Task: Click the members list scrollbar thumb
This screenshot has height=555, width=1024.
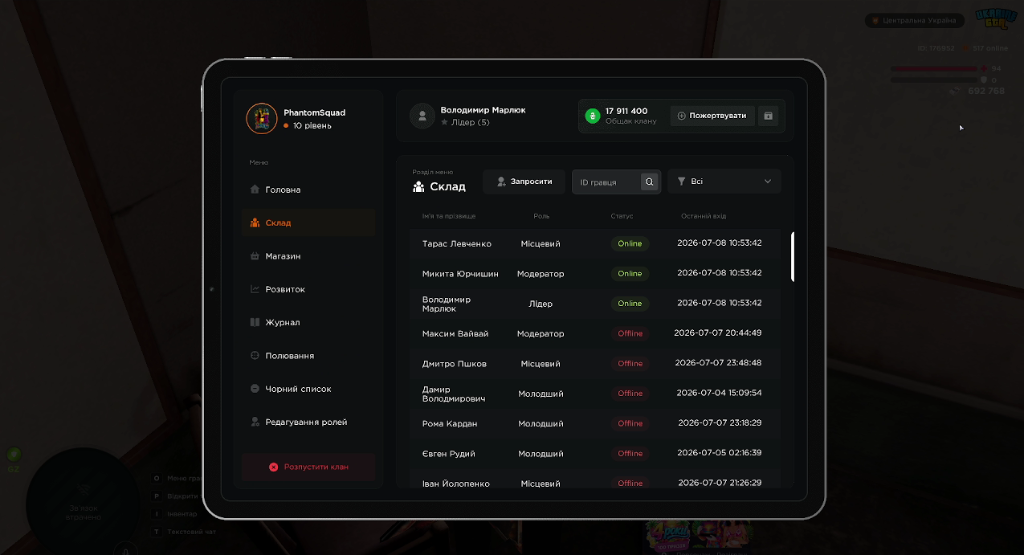Action: pos(793,257)
